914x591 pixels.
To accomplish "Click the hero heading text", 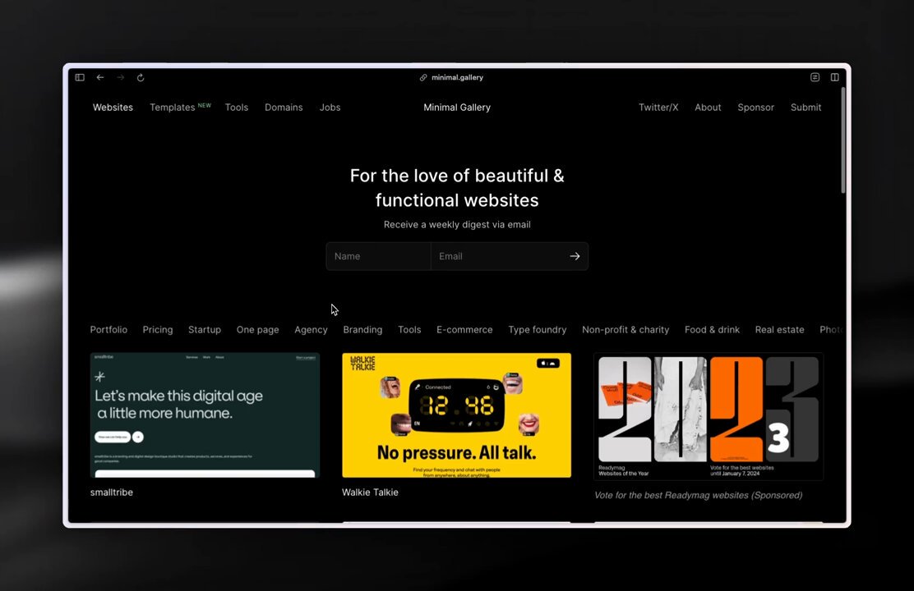I will 457,188.
